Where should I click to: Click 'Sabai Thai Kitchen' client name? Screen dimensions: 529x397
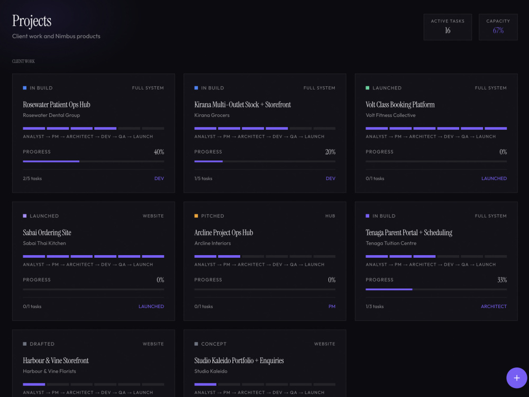coord(44,243)
